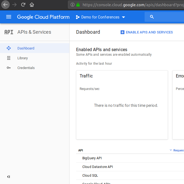The image size is (184, 184).
Task: Go back with the browser back arrow
Action: [x=5, y=5]
